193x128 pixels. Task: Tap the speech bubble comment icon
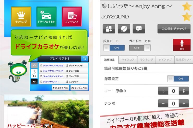[139, 29]
